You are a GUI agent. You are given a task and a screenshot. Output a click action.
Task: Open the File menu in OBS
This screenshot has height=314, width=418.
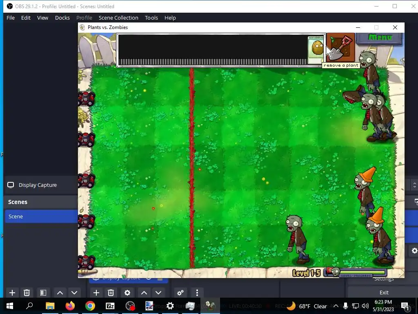point(11,18)
